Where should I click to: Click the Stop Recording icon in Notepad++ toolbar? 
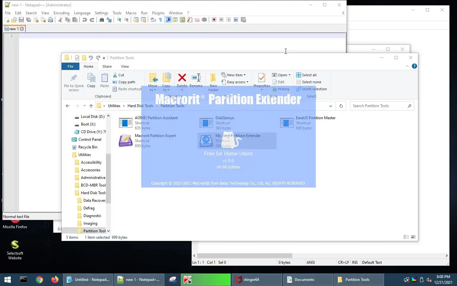tap(222, 20)
